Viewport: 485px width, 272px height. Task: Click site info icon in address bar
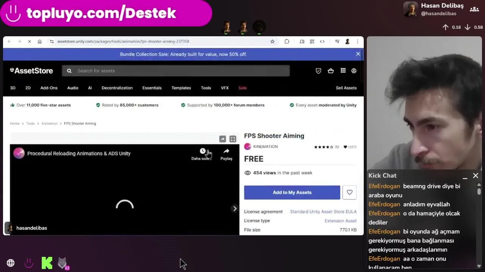click(x=52, y=42)
